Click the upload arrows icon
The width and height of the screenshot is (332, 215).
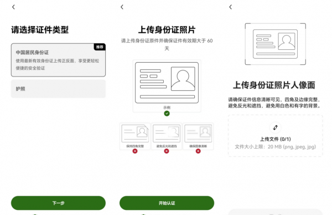click(275, 127)
